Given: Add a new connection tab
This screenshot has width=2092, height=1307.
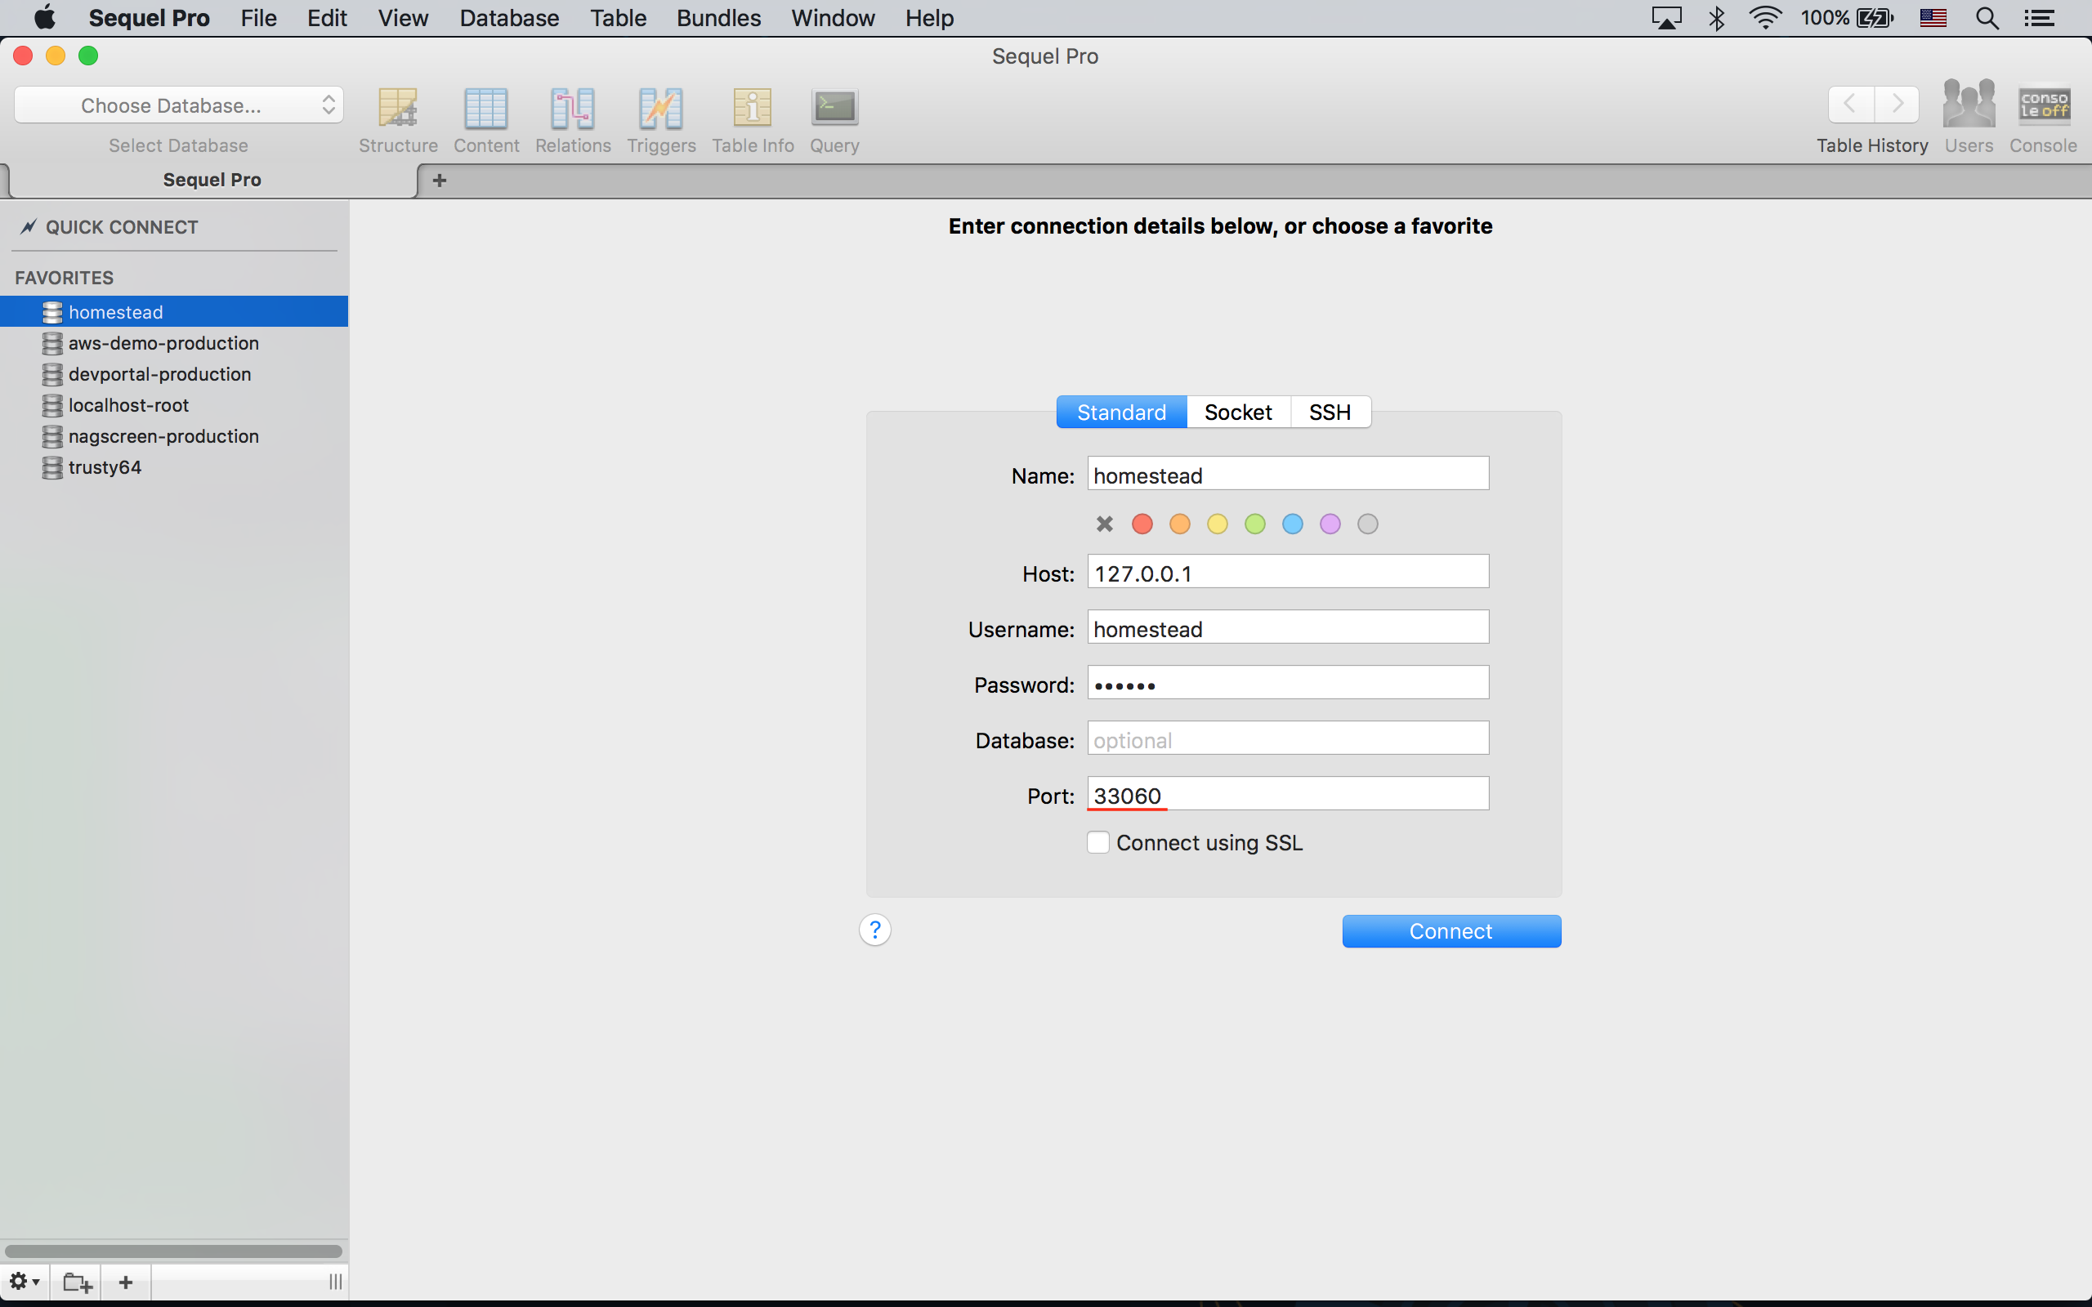Looking at the screenshot, I should tap(439, 180).
